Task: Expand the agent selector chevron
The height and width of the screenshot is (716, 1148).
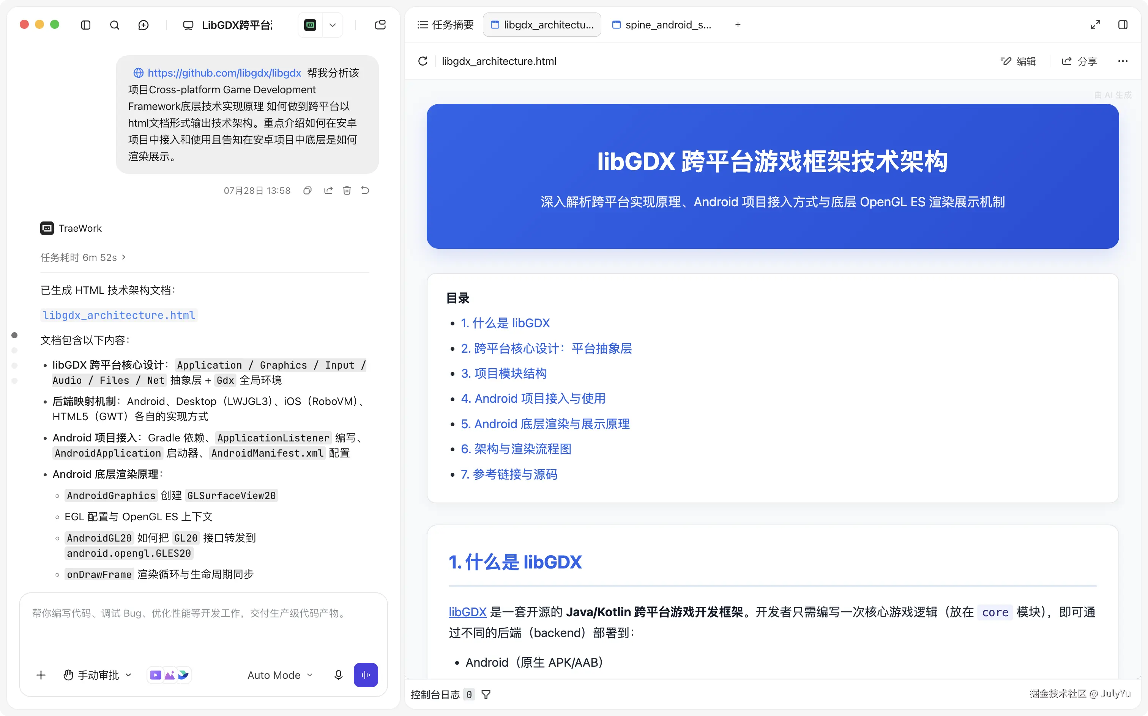Action: (x=333, y=25)
